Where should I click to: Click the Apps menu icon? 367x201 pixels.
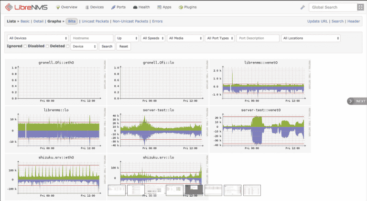pyautogui.click(x=158, y=8)
